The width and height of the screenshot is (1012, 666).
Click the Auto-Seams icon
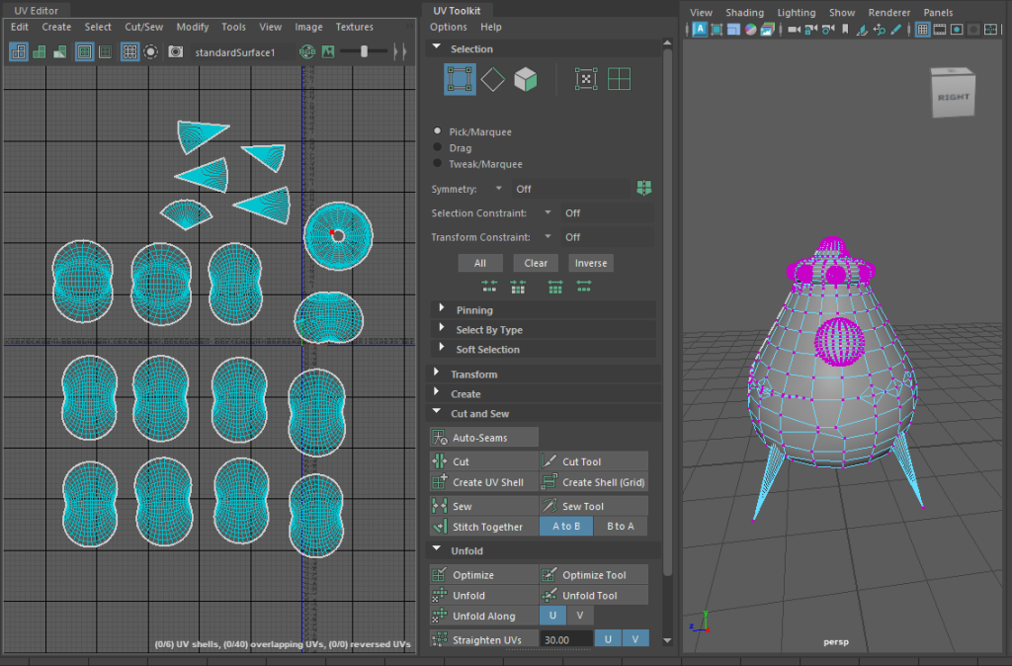[x=440, y=438]
